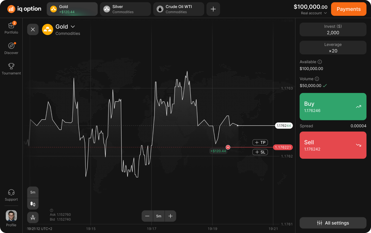Open the Portfolio briefcase icon
This screenshot has height=233, width=371.
coord(11,25)
